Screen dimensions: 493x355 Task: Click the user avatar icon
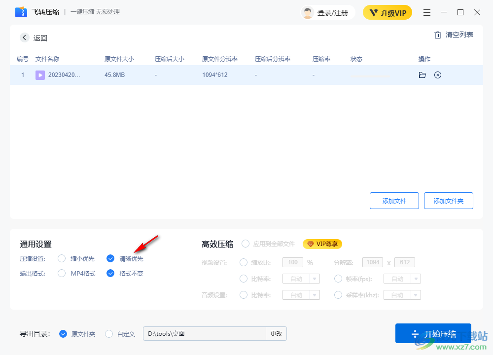tap(308, 13)
